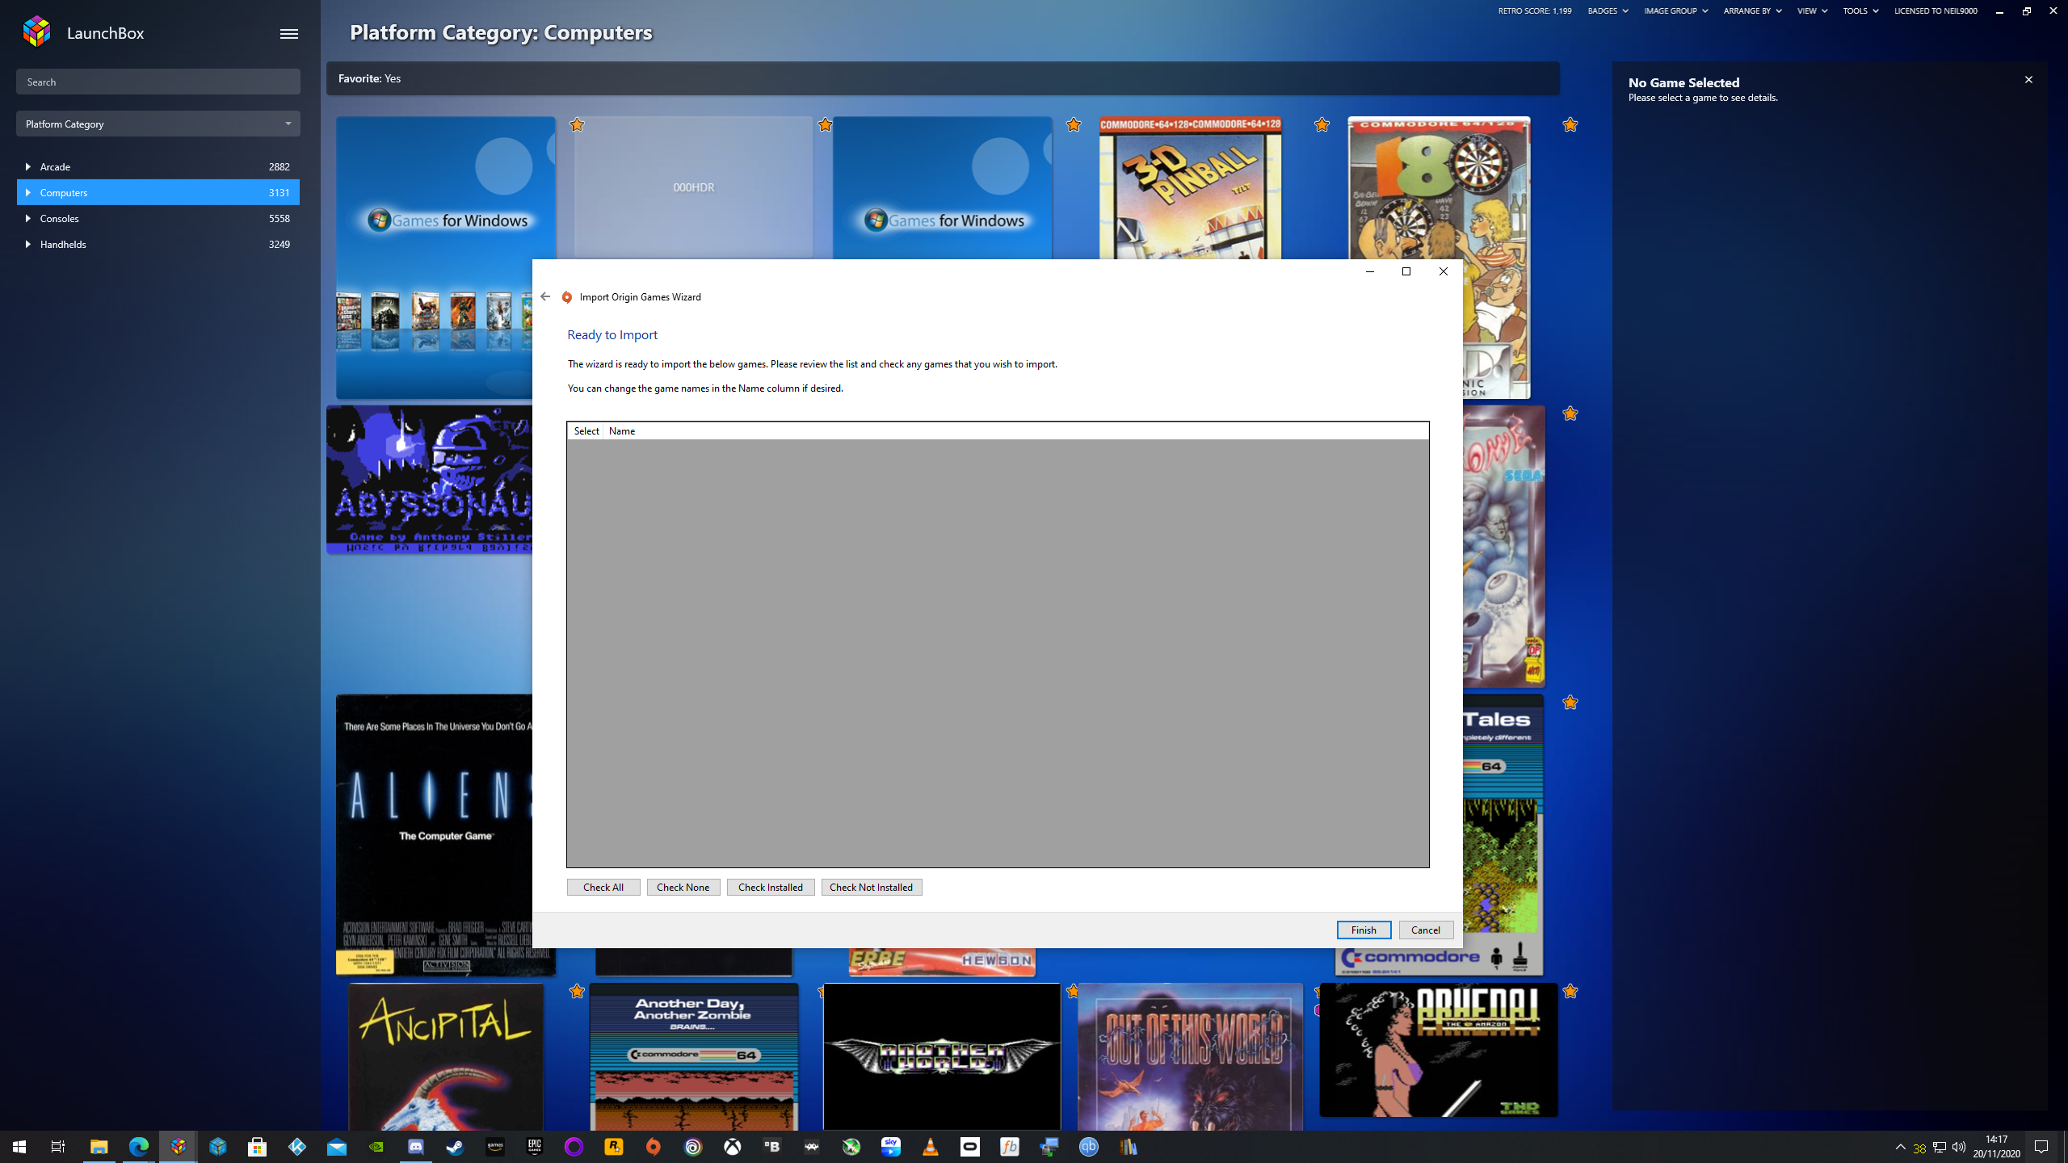Go back in Import Origin Games Wizard

(545, 296)
